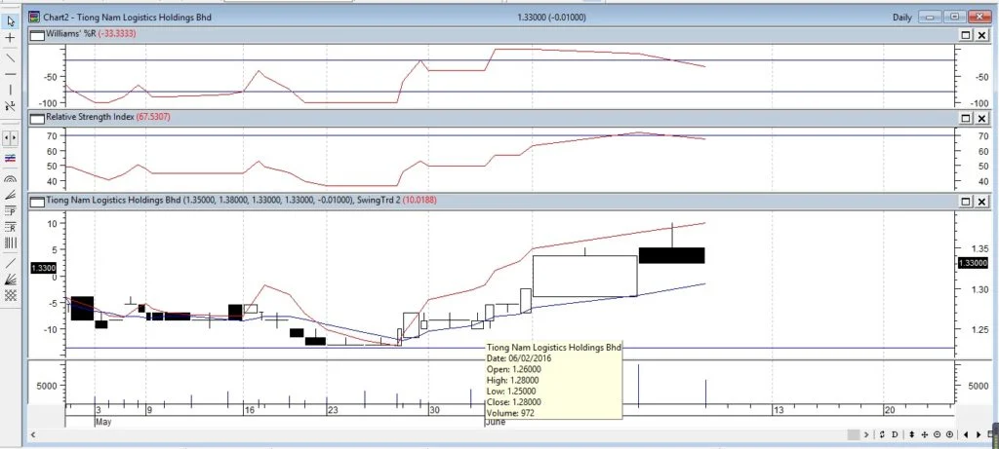
Task: Maximize the Relative Strength Index pane
Action: [966, 118]
